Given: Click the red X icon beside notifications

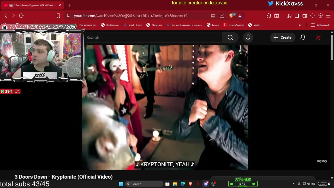Looking at the screenshot, I should [x=318, y=38].
